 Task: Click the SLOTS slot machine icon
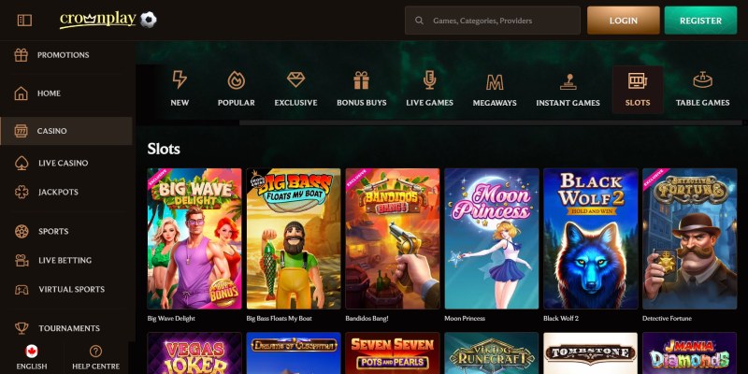pyautogui.click(x=638, y=80)
